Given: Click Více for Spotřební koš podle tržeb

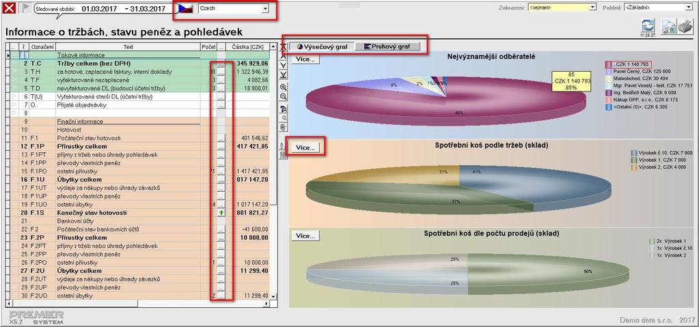Looking at the screenshot, I should [305, 148].
